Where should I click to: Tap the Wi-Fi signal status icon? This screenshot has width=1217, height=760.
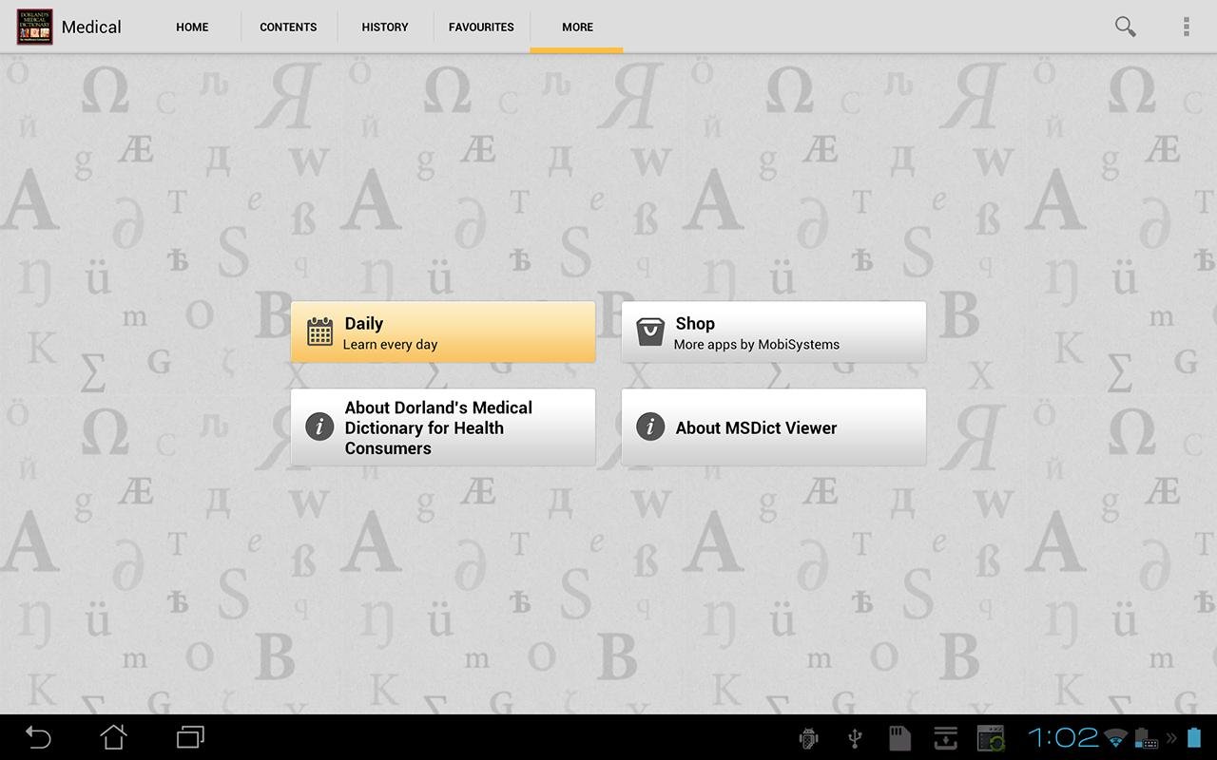1116,738
